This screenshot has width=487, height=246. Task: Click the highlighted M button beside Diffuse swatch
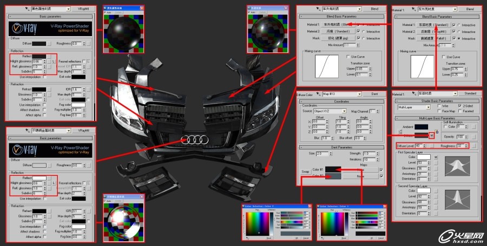(x=432, y=135)
